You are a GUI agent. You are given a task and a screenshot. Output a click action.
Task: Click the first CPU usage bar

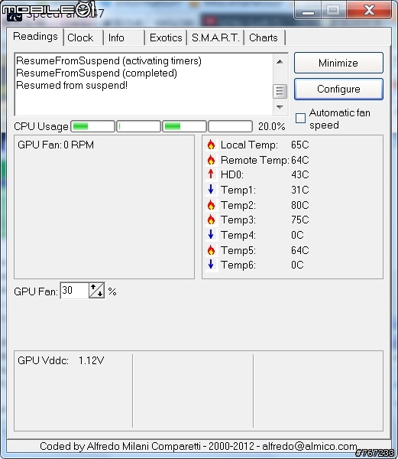[92, 126]
